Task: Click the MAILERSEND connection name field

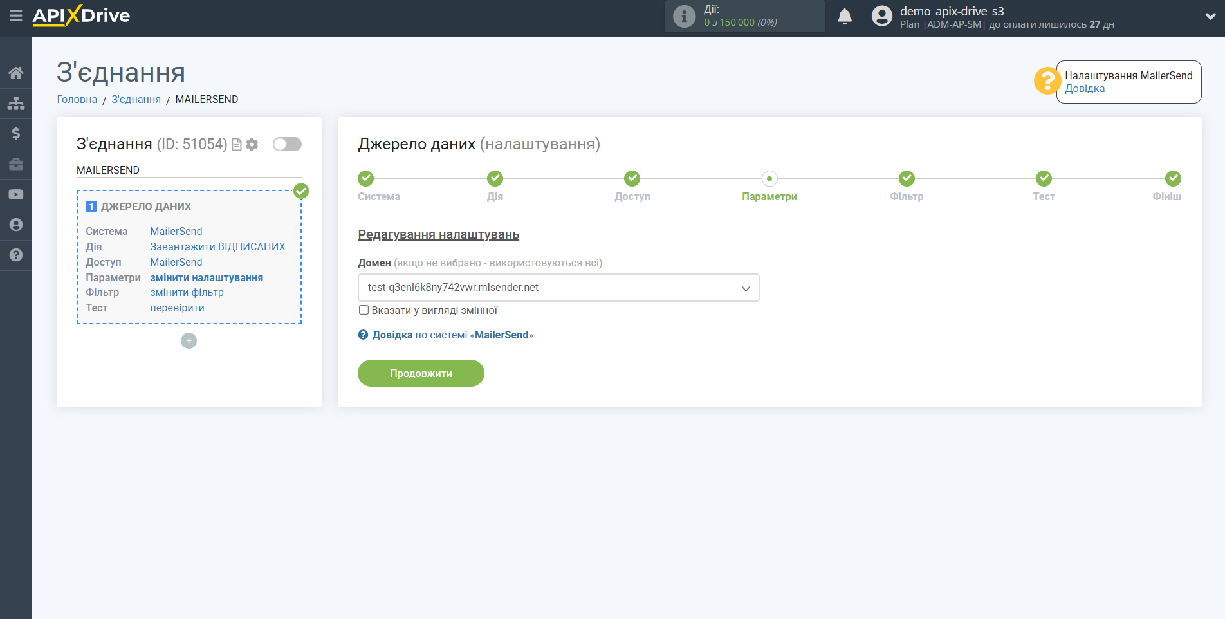Action: pos(189,170)
